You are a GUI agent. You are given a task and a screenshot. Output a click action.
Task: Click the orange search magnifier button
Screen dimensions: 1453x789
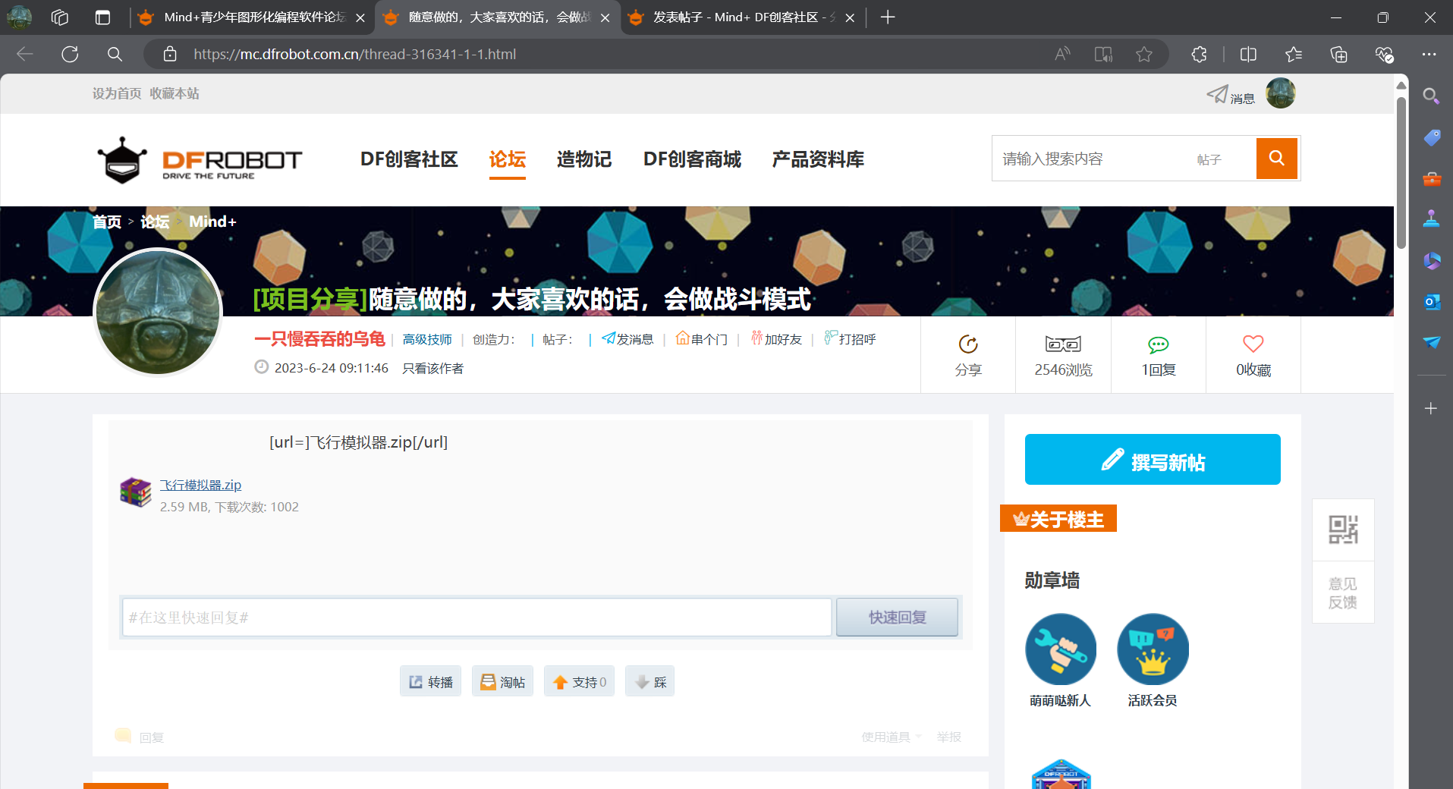click(1276, 158)
